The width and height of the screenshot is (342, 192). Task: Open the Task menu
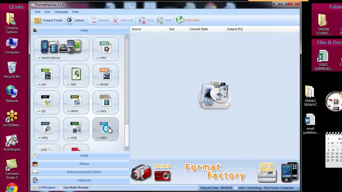coord(37,12)
